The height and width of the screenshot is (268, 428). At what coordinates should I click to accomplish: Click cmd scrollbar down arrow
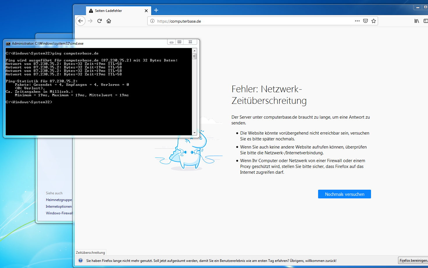pyautogui.click(x=195, y=133)
